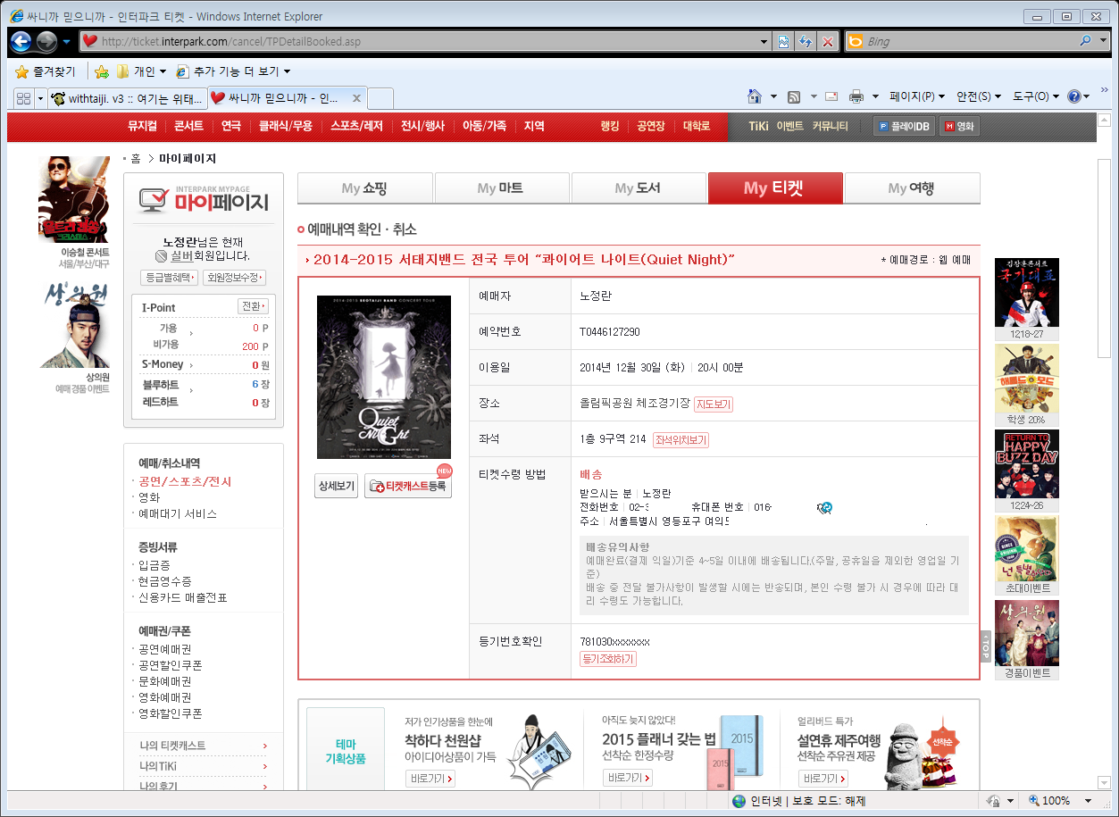This screenshot has height=817, width=1119.
Task: Click the 지도보기 map button
Action: [x=714, y=404]
